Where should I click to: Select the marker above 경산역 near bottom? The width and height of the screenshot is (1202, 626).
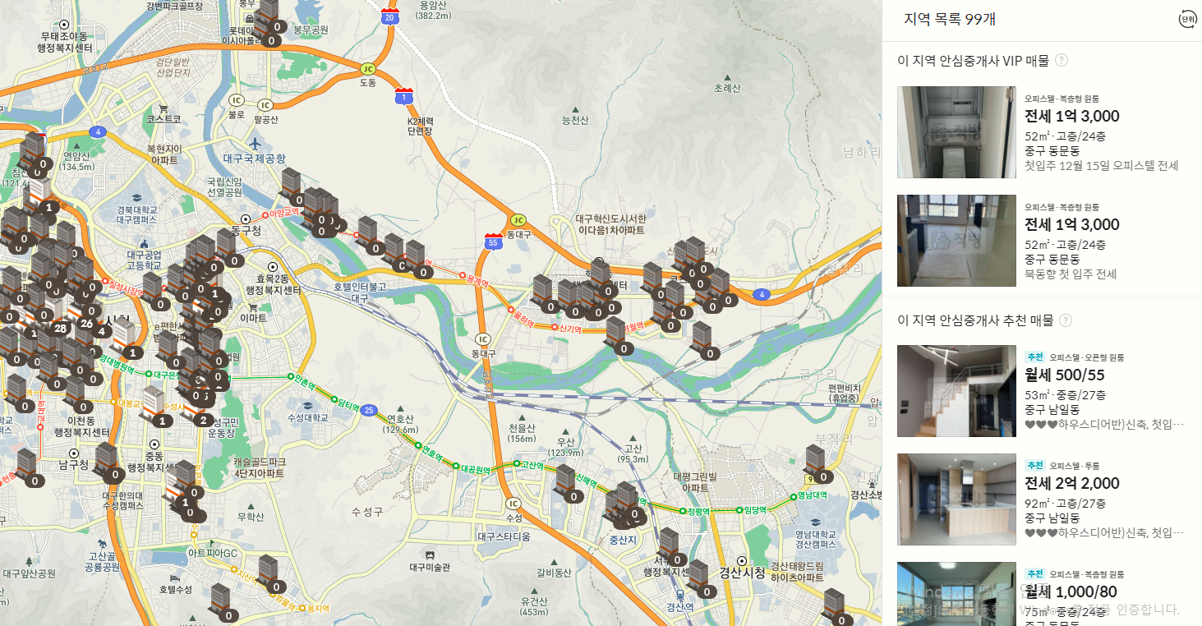pyautogui.click(x=701, y=579)
